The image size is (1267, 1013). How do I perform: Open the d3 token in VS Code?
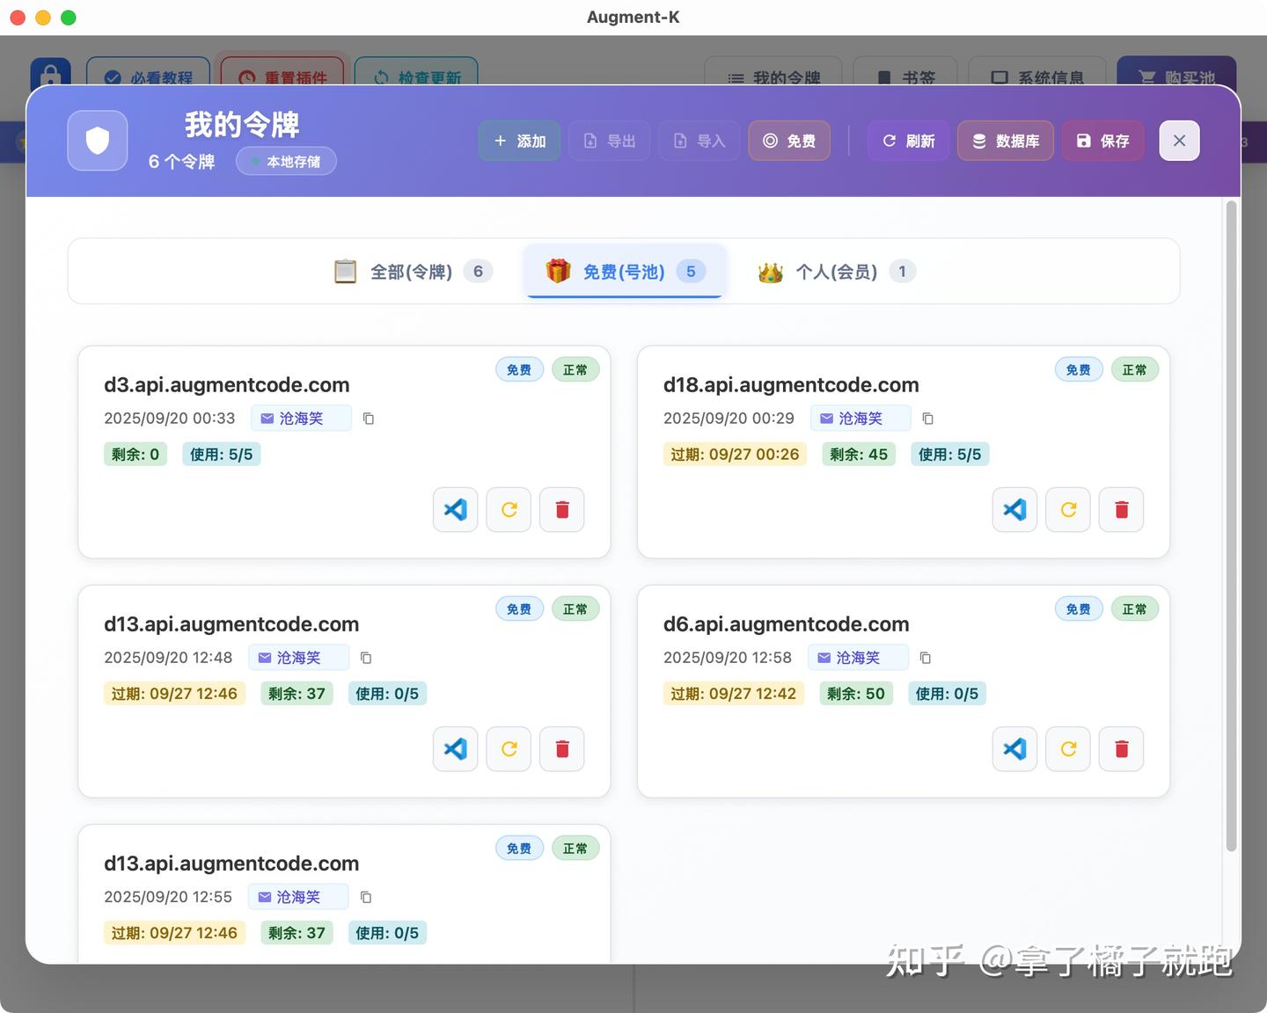click(455, 509)
